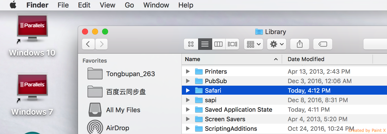
Task: Switch to Cover Flow view
Action: click(x=232, y=44)
